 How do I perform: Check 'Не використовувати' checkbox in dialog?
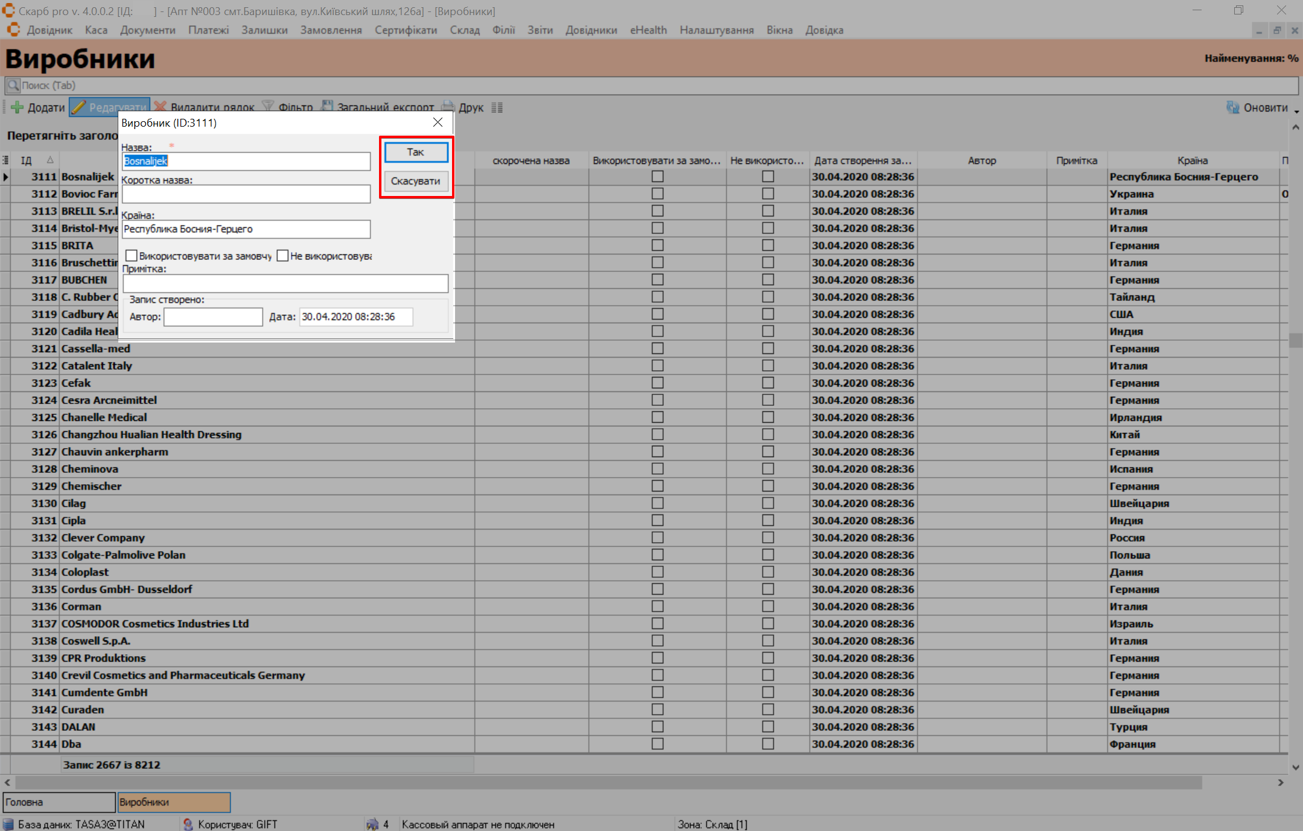[282, 256]
